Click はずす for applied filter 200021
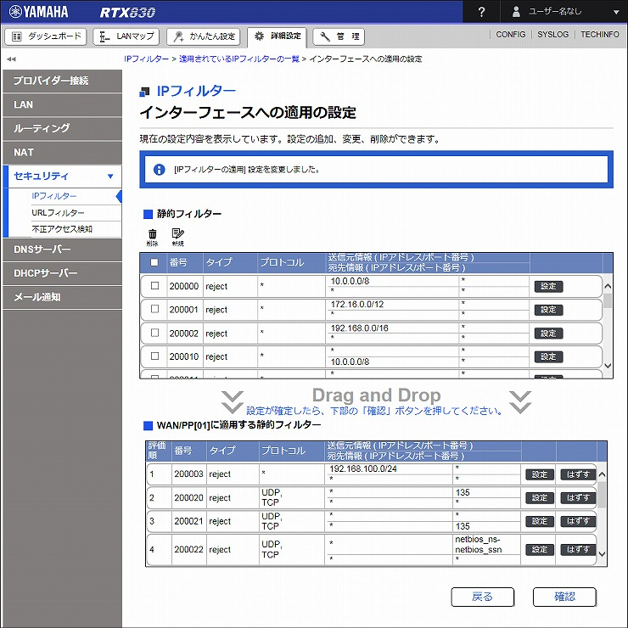 tap(578, 521)
